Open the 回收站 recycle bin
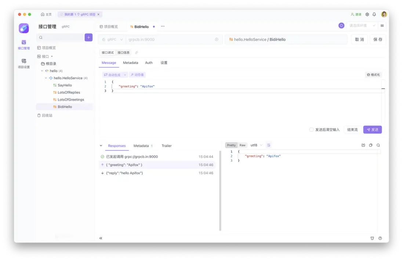 click(x=45, y=115)
